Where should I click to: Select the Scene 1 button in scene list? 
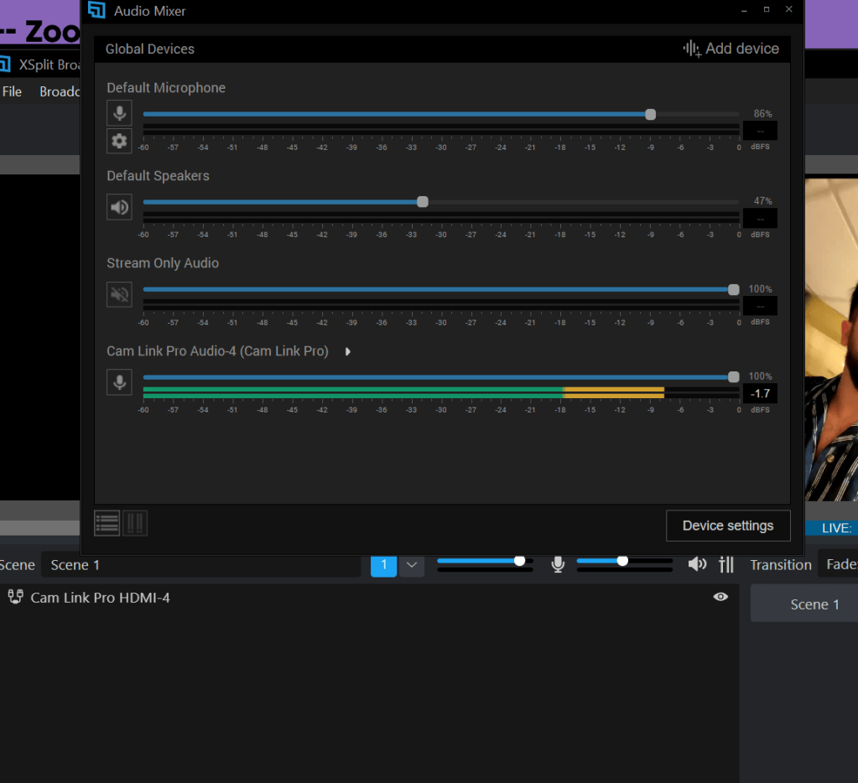804,604
